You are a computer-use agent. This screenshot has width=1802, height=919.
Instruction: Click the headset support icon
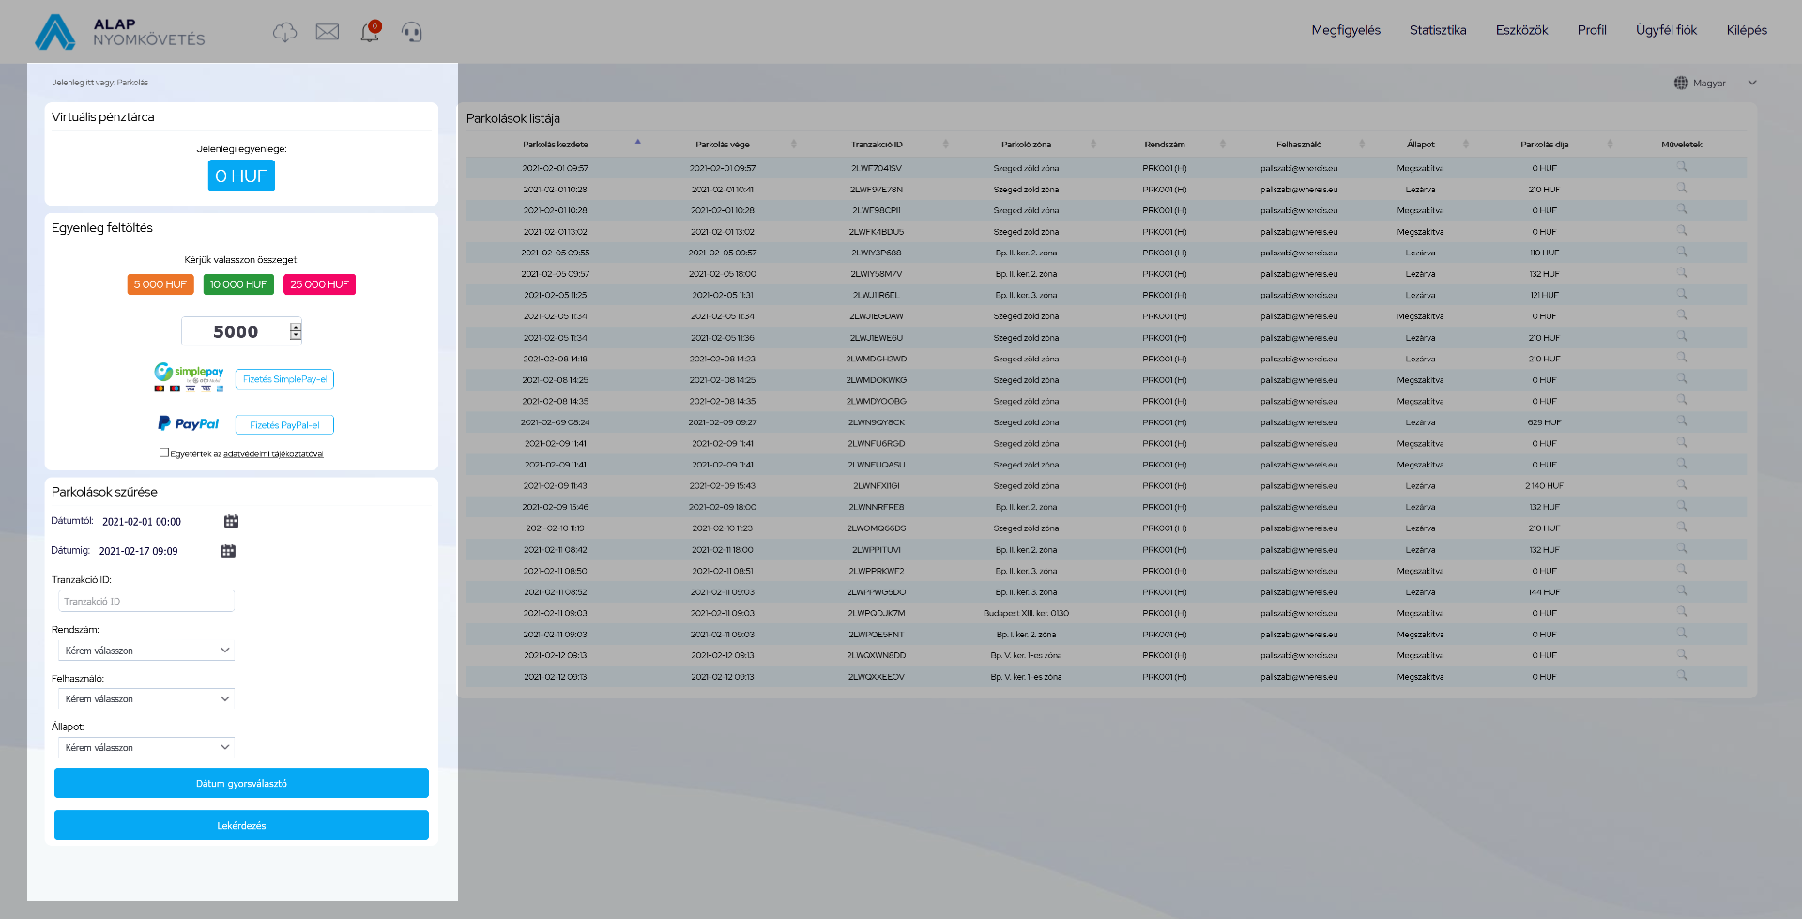click(412, 33)
